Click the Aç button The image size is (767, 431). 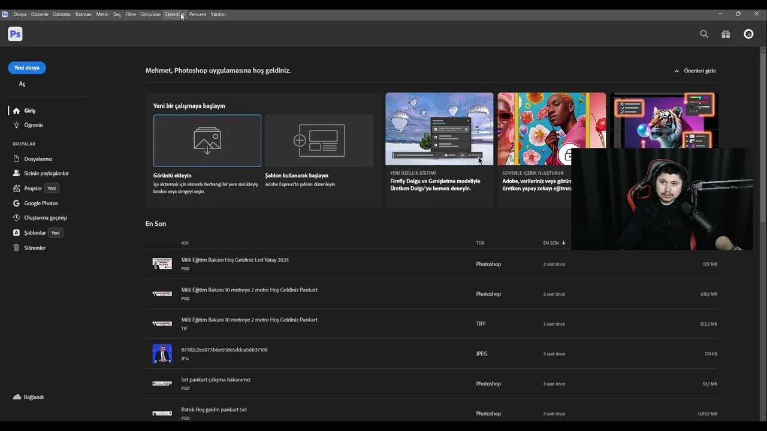point(22,84)
